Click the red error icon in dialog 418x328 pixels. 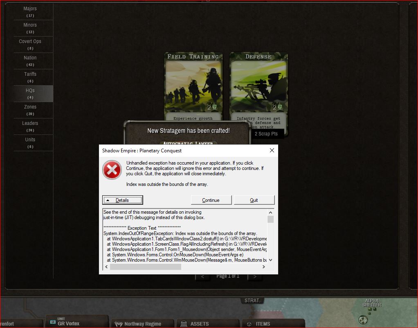coord(112,170)
